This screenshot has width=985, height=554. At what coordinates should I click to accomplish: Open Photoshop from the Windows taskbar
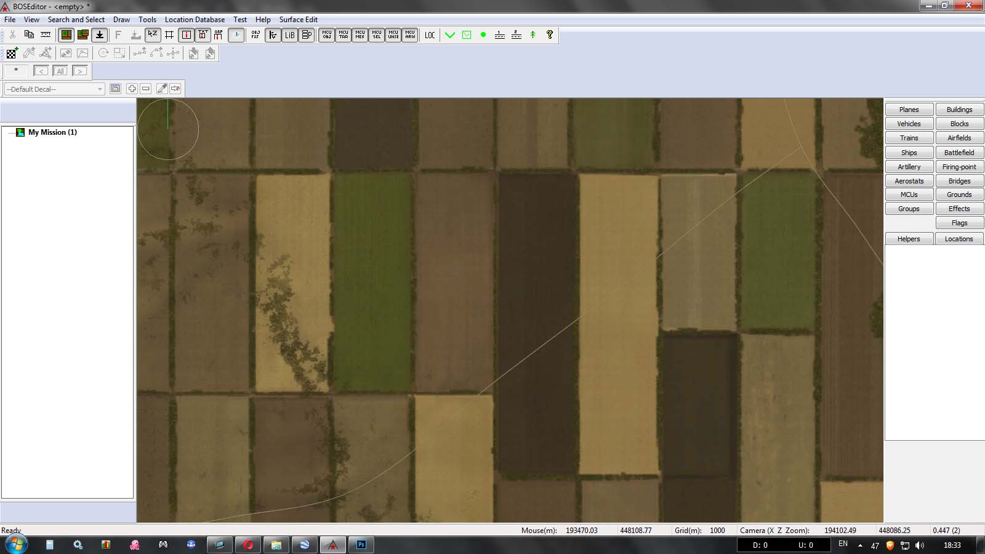[x=361, y=545]
